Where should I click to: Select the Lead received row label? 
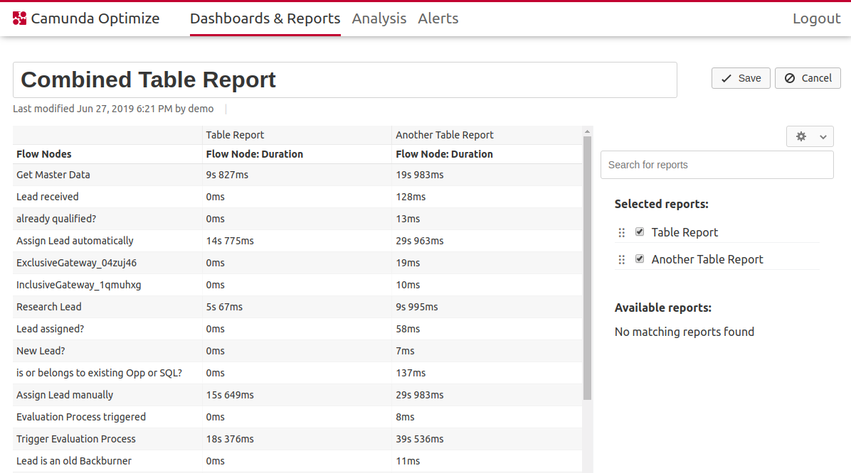[x=47, y=197]
